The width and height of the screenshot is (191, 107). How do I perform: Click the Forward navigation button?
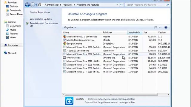click(33, 5)
